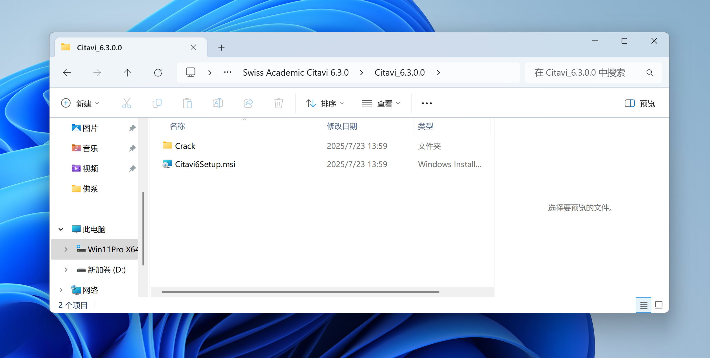Click the Copy icon in toolbar

(x=157, y=103)
